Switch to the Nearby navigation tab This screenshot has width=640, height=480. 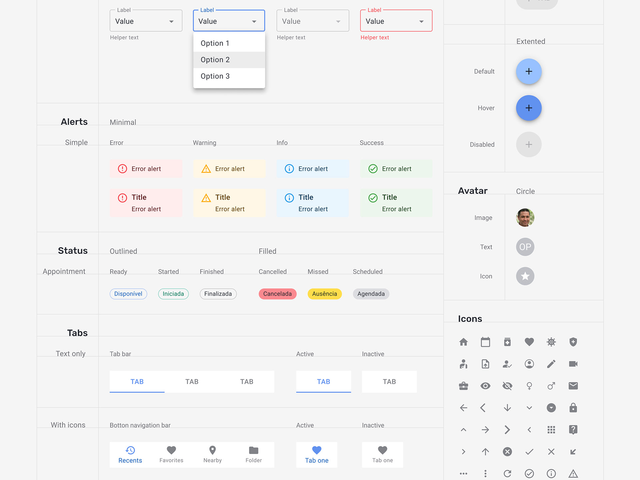point(212,455)
